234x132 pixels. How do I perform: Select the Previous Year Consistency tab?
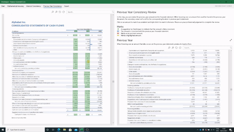pos(53,6)
